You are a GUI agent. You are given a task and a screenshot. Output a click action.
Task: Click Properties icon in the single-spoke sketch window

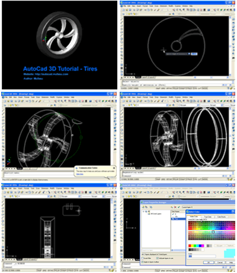coord(188,10)
